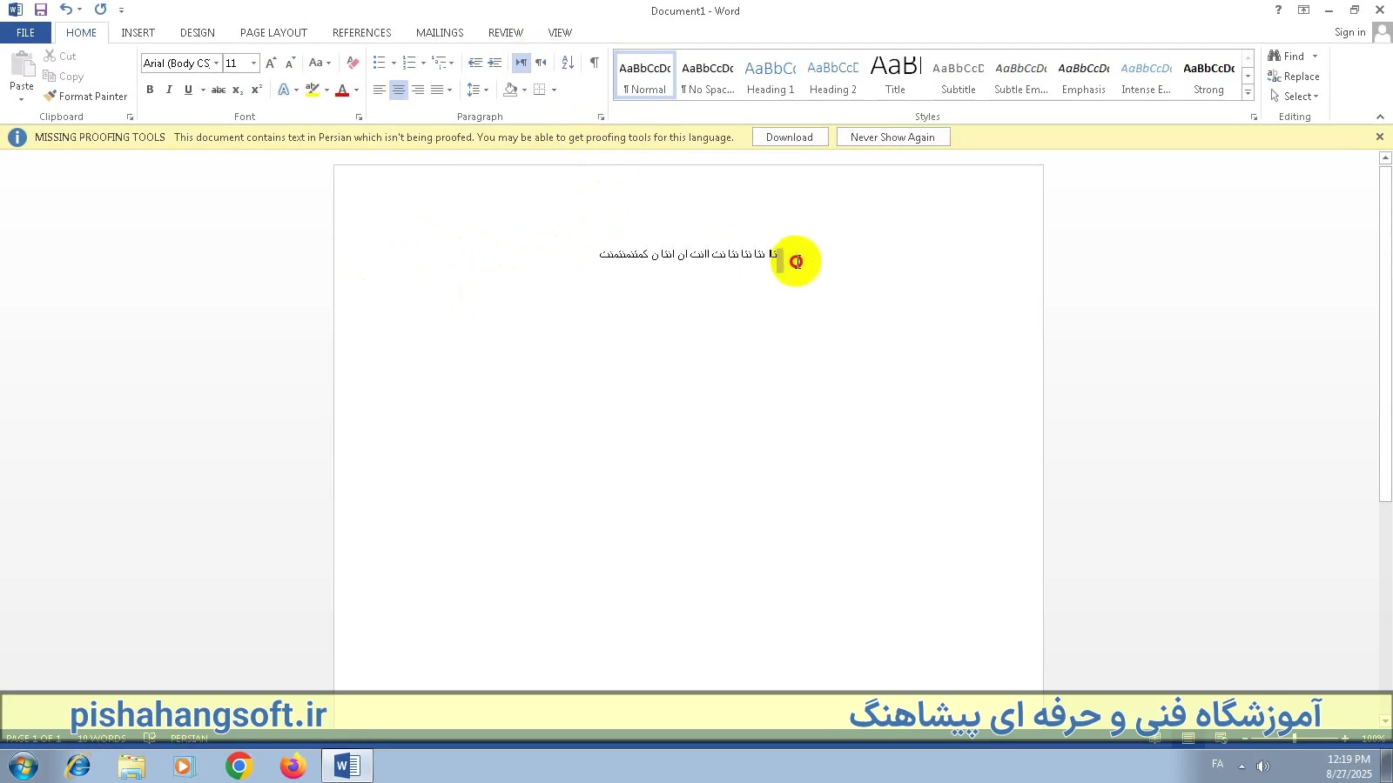Switch to the REVIEW tab
The image size is (1393, 783).
pyautogui.click(x=506, y=33)
